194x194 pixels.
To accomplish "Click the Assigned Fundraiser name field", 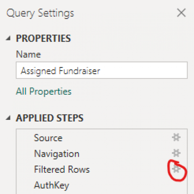I will pyautogui.click(x=102, y=70).
